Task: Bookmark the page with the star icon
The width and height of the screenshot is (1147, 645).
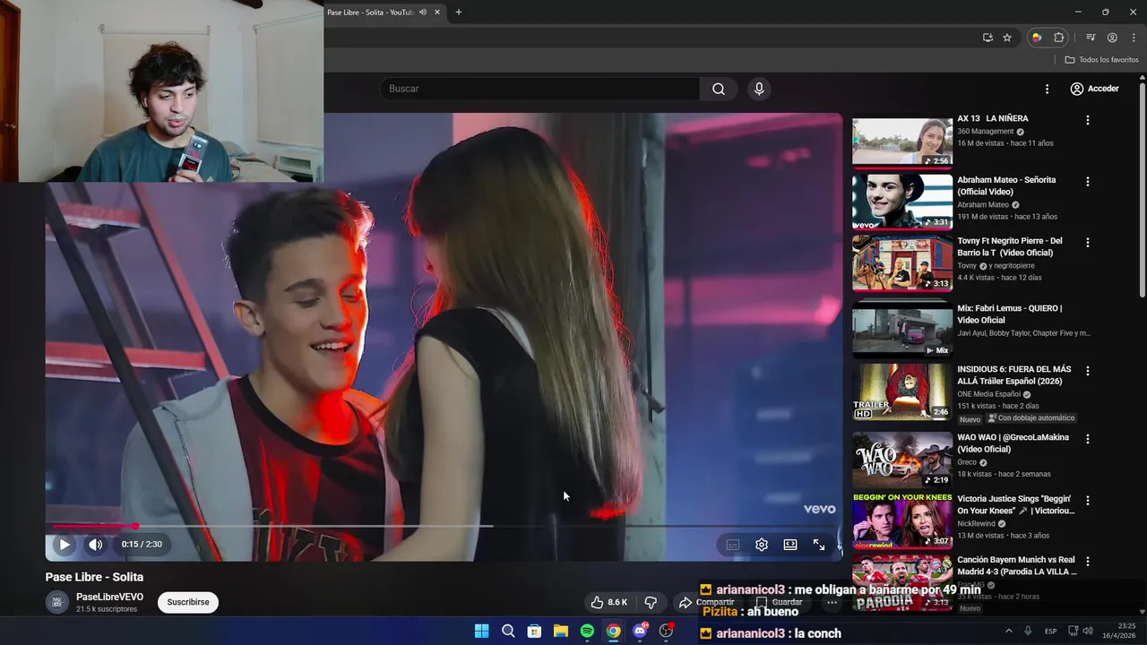Action: click(1007, 38)
